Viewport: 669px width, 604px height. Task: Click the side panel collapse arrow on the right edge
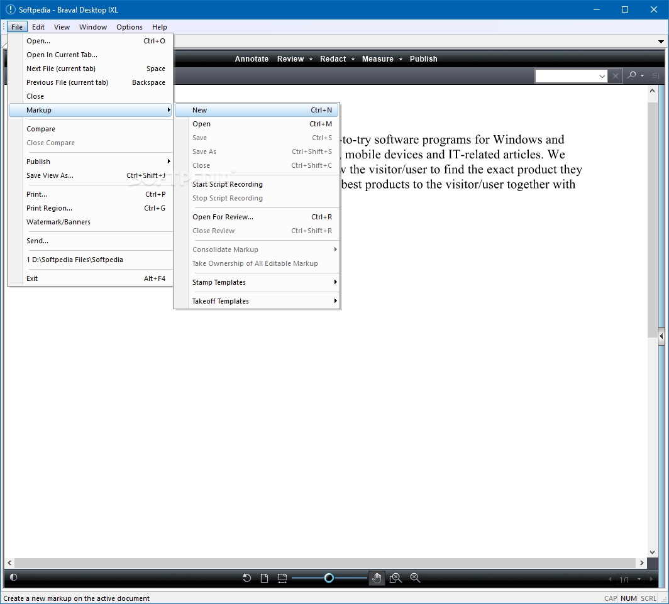click(661, 336)
